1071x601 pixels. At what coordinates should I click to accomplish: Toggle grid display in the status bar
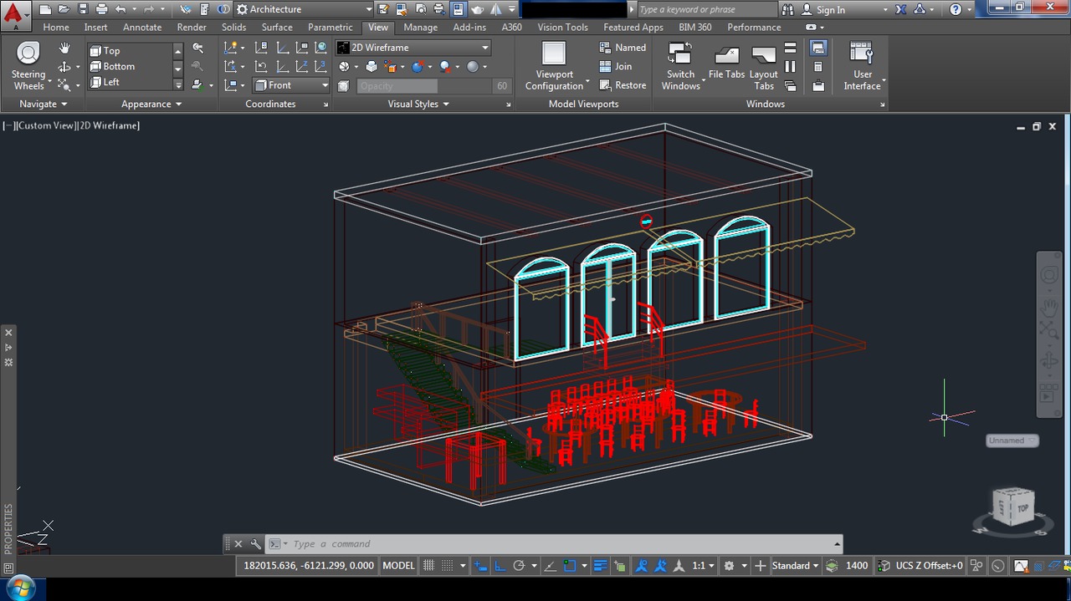(x=429, y=566)
